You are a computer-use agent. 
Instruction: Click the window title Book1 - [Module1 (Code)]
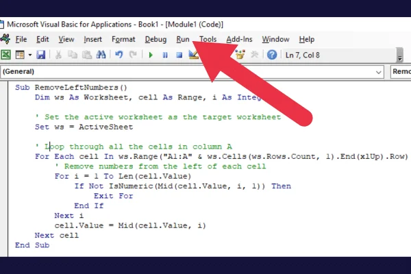(181, 25)
